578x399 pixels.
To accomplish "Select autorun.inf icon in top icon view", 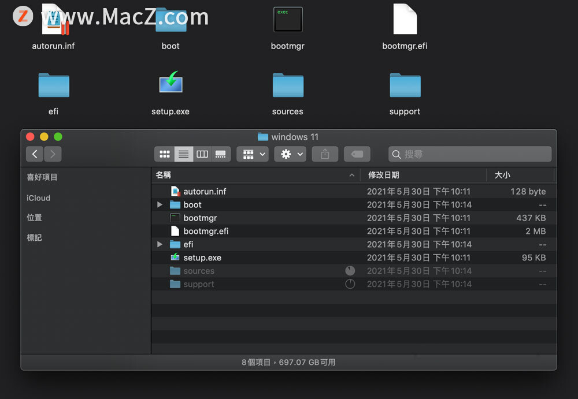I will pyautogui.click(x=54, y=20).
